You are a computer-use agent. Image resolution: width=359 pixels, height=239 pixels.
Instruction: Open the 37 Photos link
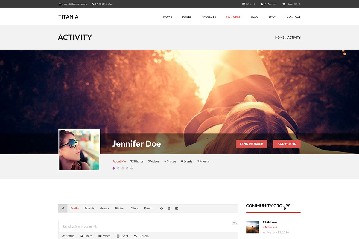(137, 161)
